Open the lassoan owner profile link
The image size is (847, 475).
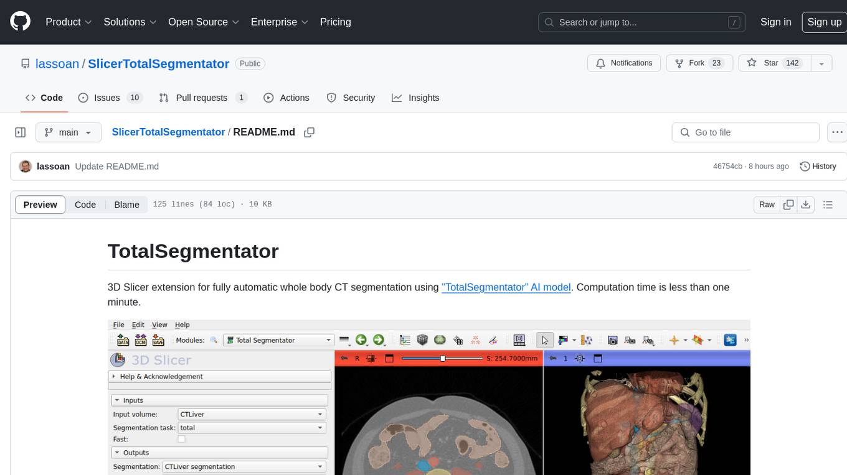point(57,63)
